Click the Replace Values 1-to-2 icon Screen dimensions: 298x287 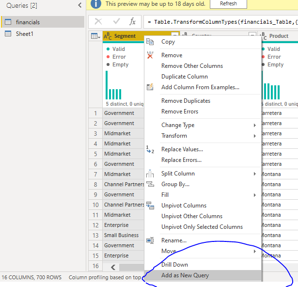click(x=150, y=149)
